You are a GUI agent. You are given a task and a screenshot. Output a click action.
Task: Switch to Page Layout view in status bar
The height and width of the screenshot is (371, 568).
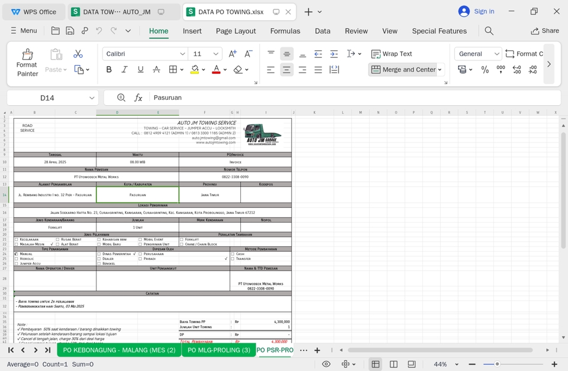412,364
